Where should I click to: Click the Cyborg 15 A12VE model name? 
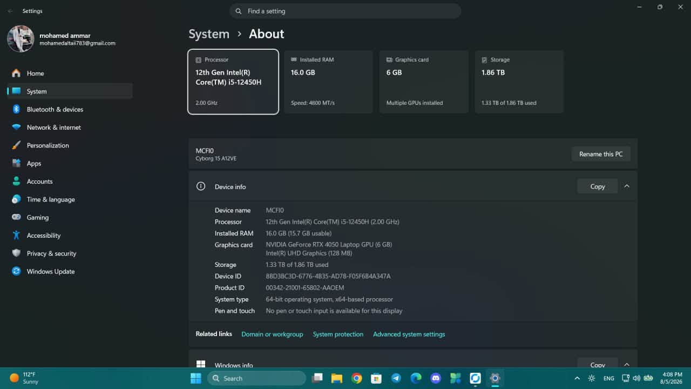click(216, 159)
